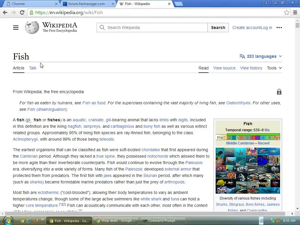Click the green secure padlock in address bar
Screen dimensions: 300x225
point(31,12)
